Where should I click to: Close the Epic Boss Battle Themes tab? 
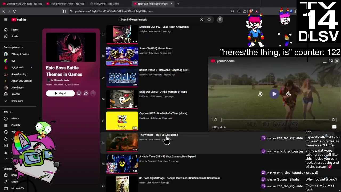[172, 4]
